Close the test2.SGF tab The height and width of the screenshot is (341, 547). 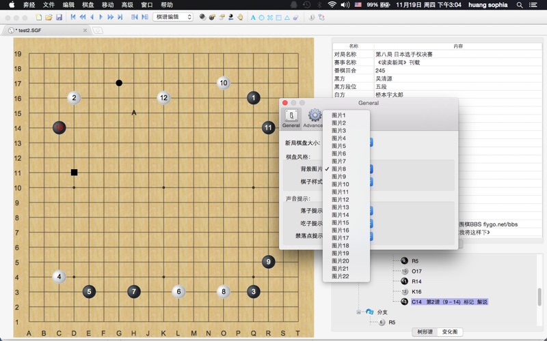(x=85, y=31)
